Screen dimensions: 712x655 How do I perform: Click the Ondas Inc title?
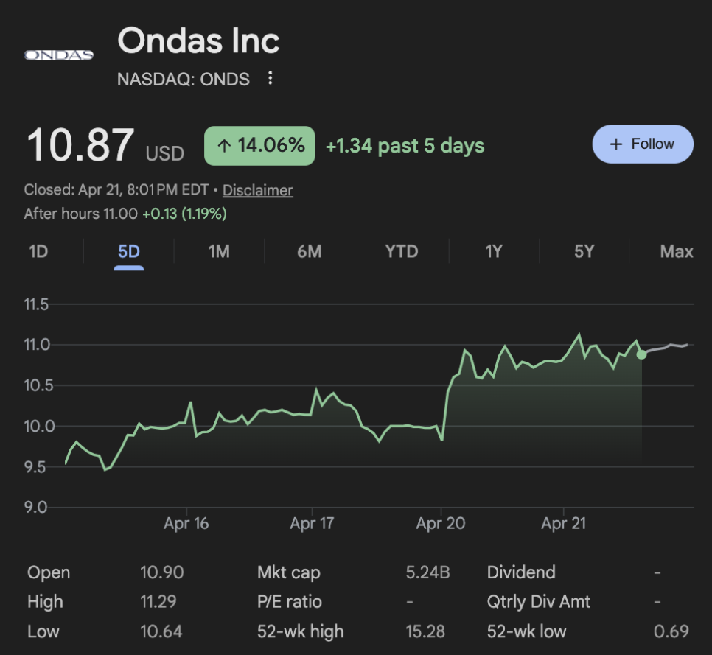199,41
